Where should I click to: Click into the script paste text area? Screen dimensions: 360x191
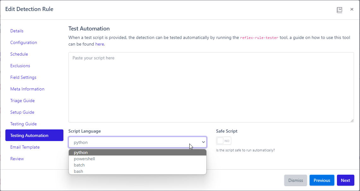click(x=211, y=87)
